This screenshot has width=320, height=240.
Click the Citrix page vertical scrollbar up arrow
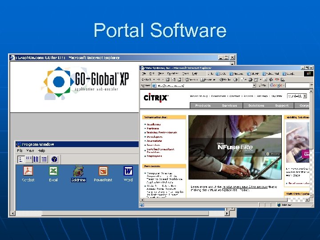tap(311, 91)
